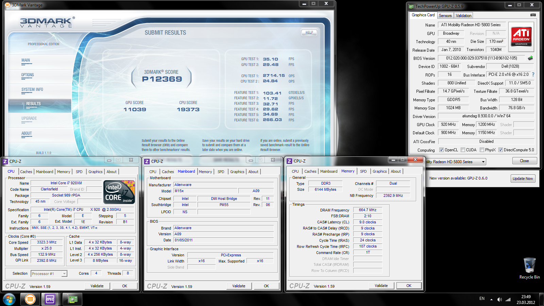
Task: Open Caches tab in first CPU-Z window
Action: (26, 172)
